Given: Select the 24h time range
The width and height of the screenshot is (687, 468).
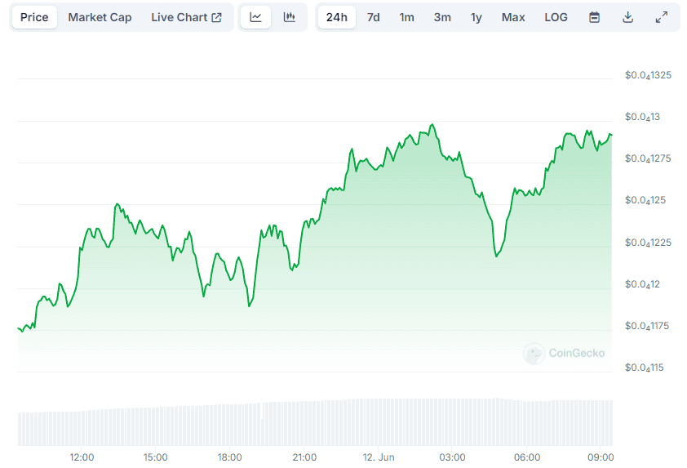Looking at the screenshot, I should [x=336, y=17].
